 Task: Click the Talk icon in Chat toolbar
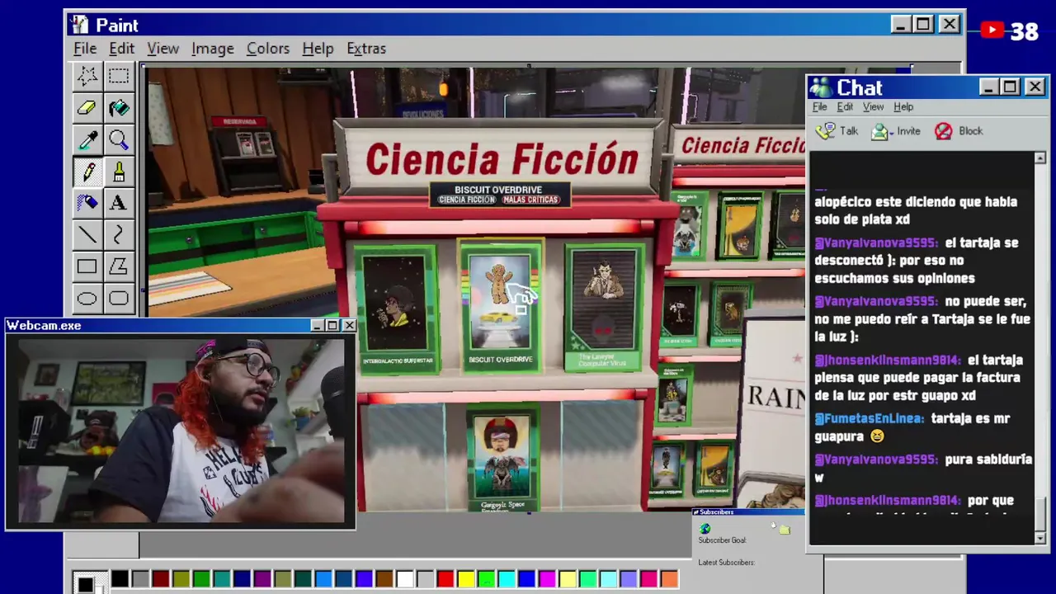pos(826,130)
